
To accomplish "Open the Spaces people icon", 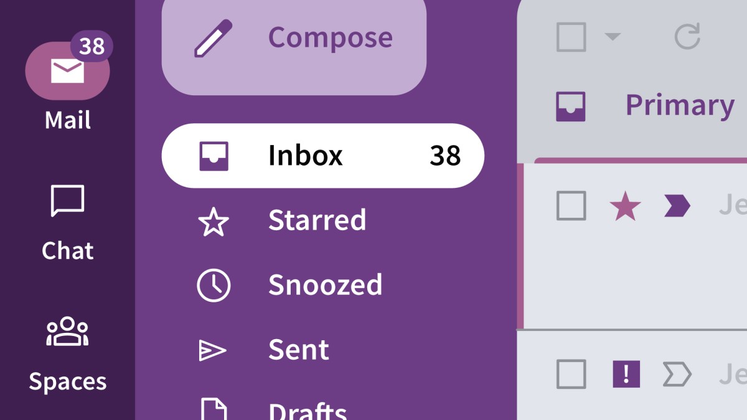I will [x=67, y=332].
